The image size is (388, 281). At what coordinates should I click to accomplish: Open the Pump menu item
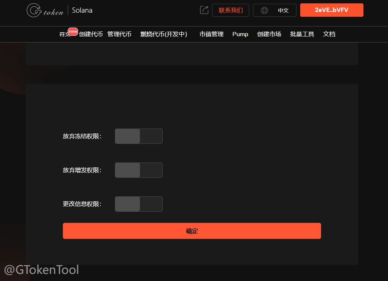coord(240,34)
